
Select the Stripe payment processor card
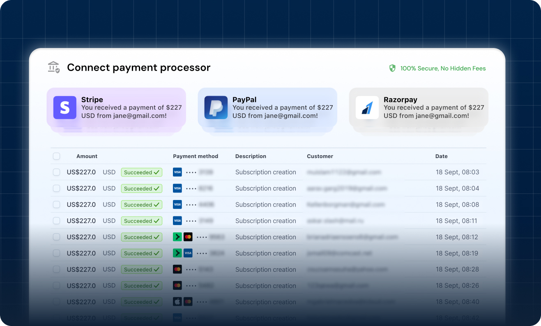click(x=116, y=108)
